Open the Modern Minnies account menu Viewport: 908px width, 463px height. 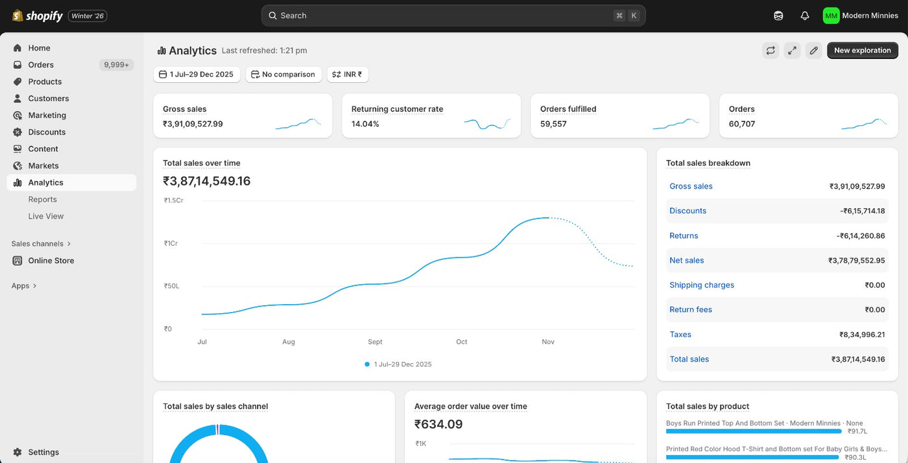pyautogui.click(x=861, y=16)
